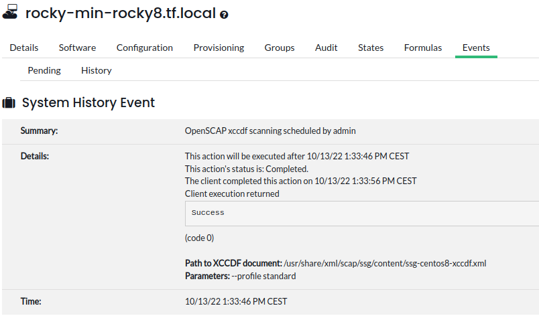Switch to the Software tab

77,48
